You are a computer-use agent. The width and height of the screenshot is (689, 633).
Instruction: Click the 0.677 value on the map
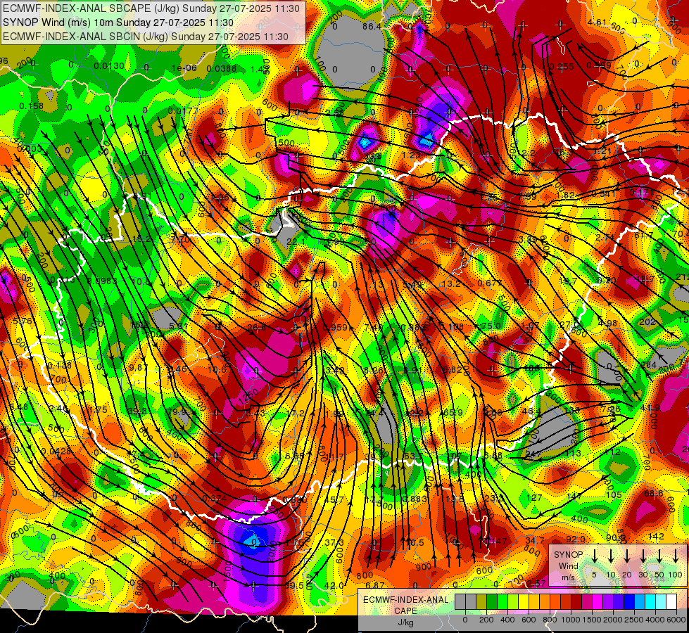(x=490, y=283)
